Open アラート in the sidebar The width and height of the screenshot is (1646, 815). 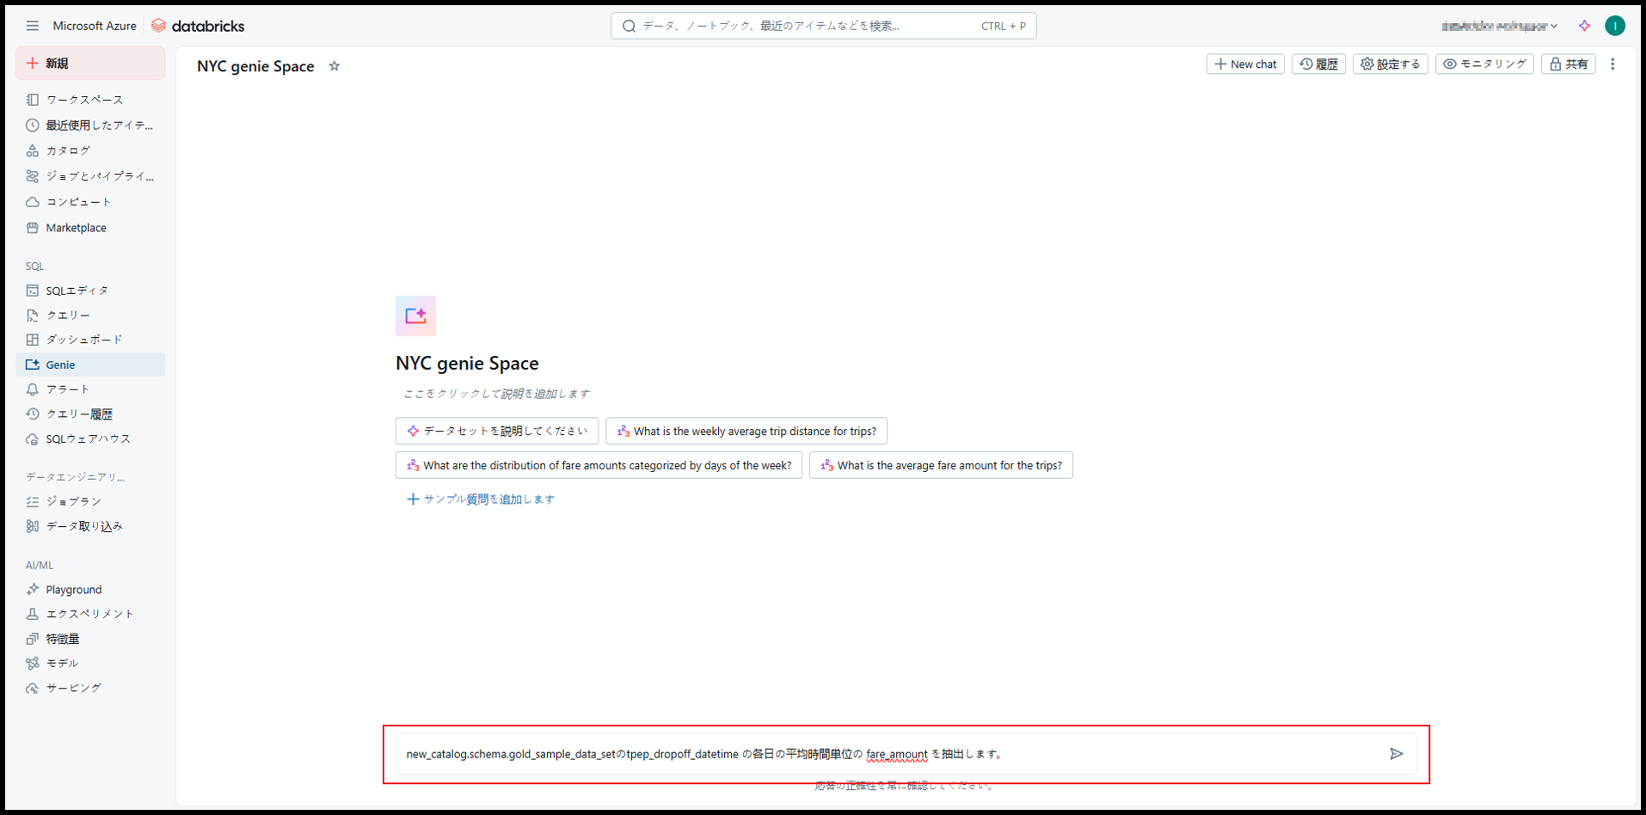tap(90, 389)
